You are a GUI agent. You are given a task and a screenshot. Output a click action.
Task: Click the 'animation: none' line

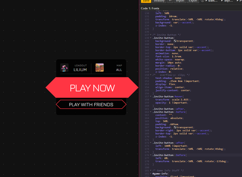click(x=167, y=53)
